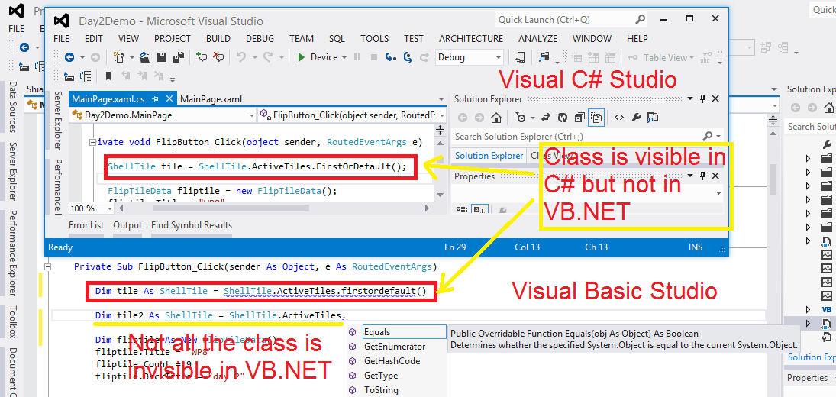Open Data Sources side tab in VB window
The height and width of the screenshot is (397, 836).
(13, 107)
